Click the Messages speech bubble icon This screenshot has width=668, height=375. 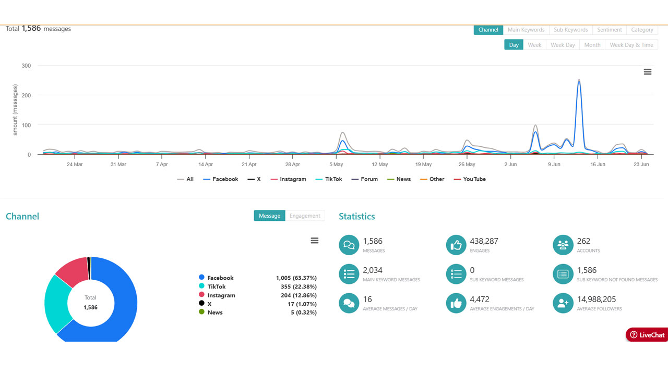tap(349, 245)
